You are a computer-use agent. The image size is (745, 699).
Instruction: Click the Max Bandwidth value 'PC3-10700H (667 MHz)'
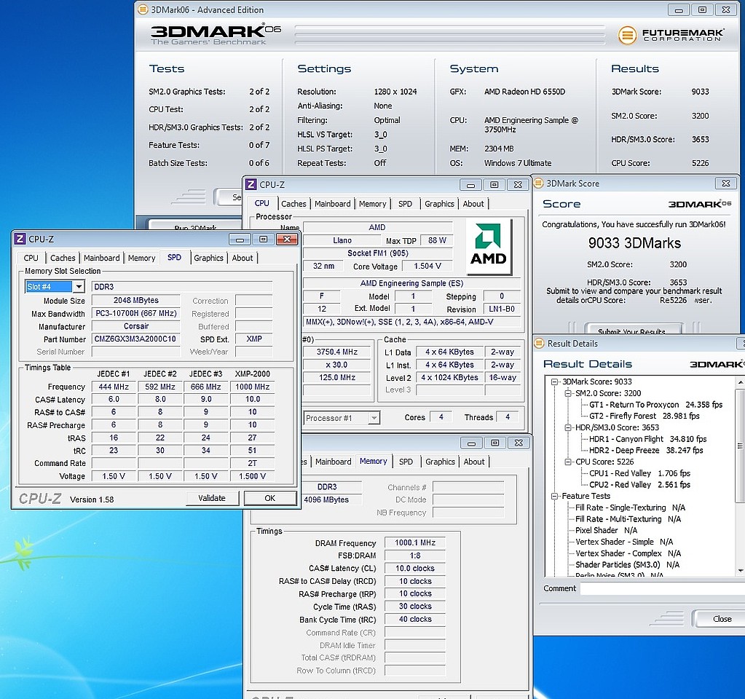click(x=136, y=313)
